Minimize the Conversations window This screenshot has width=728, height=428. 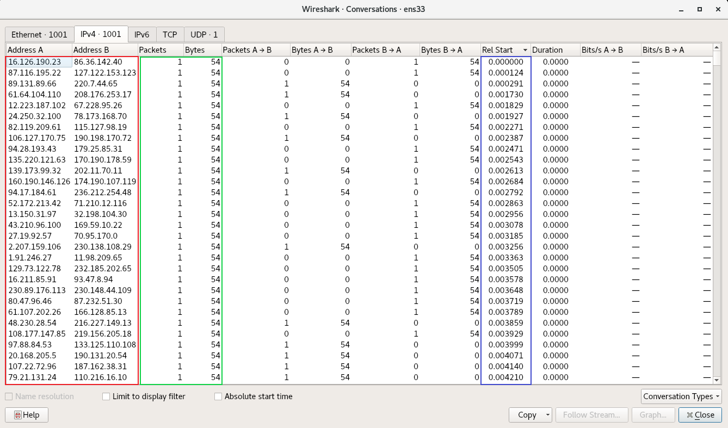click(x=681, y=9)
